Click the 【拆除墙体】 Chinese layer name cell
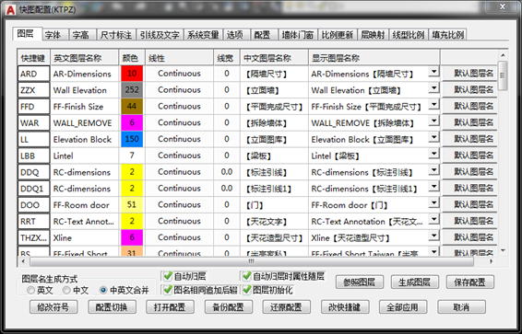 pos(274,123)
